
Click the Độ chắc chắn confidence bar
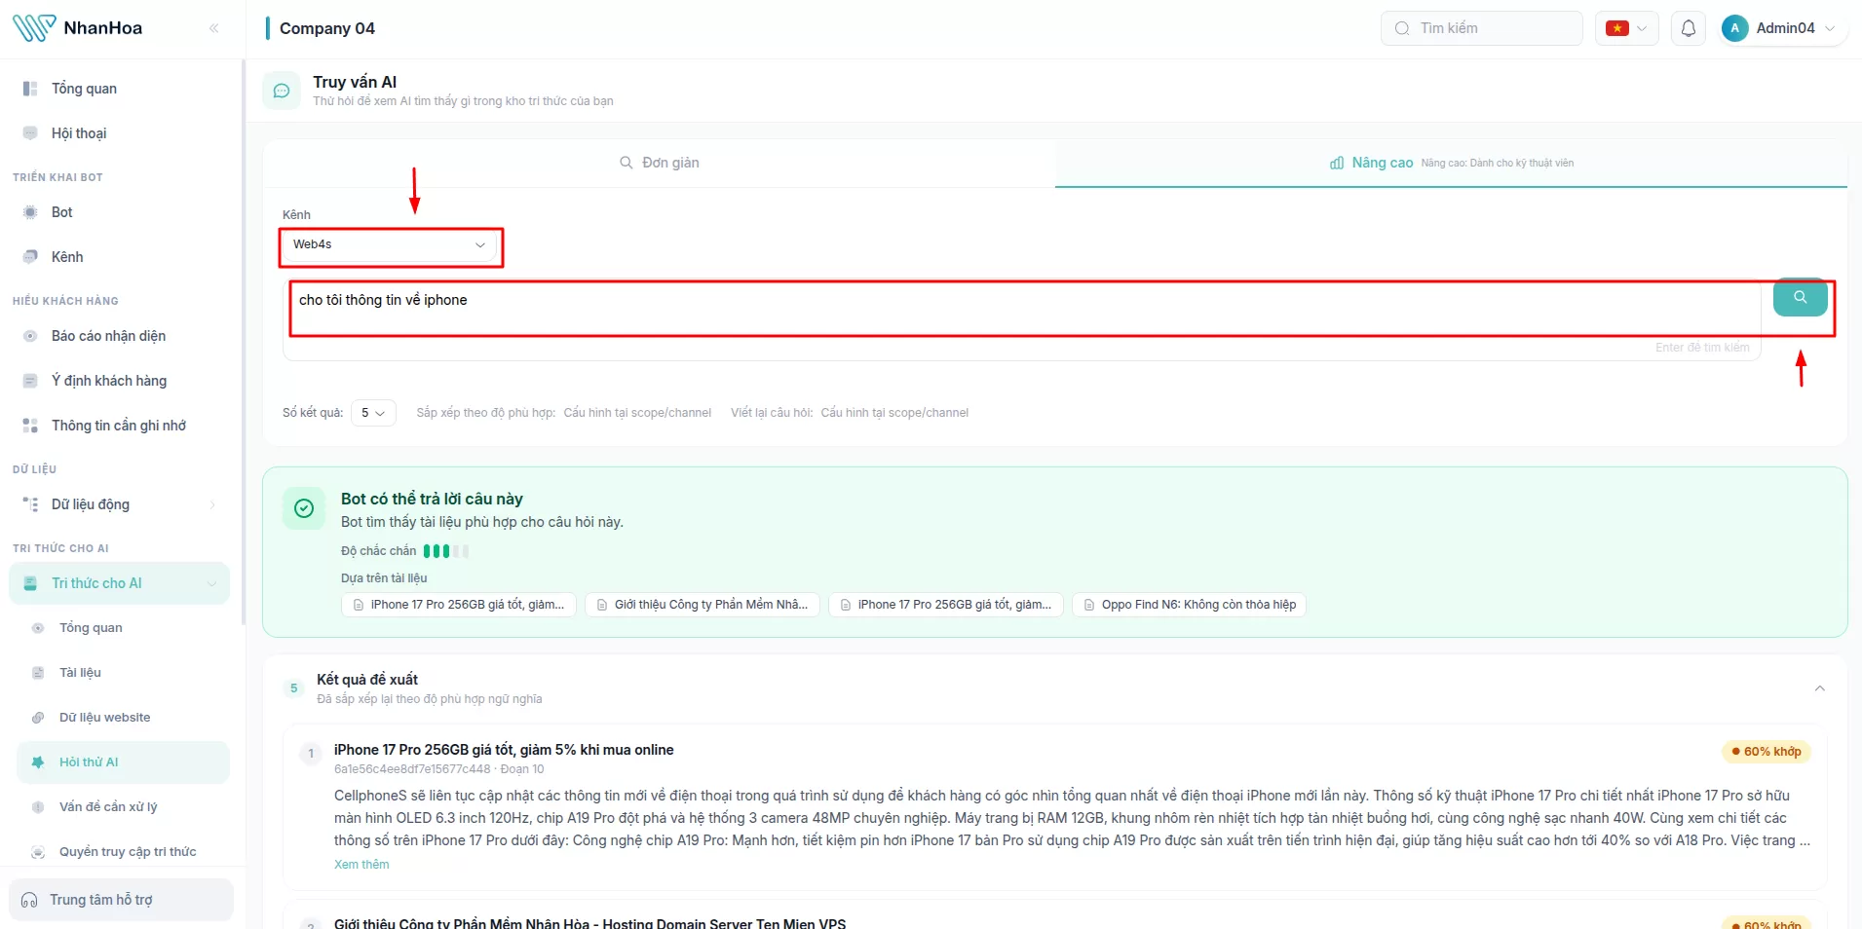point(446,551)
